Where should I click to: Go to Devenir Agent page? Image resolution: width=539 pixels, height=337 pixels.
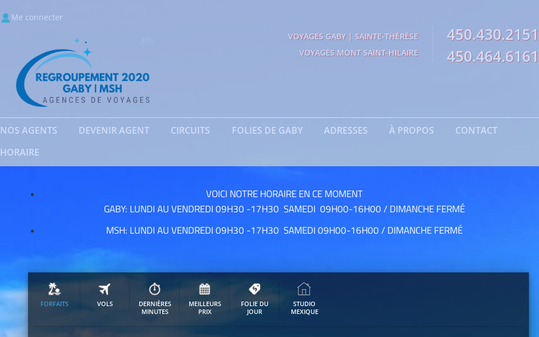(x=114, y=130)
